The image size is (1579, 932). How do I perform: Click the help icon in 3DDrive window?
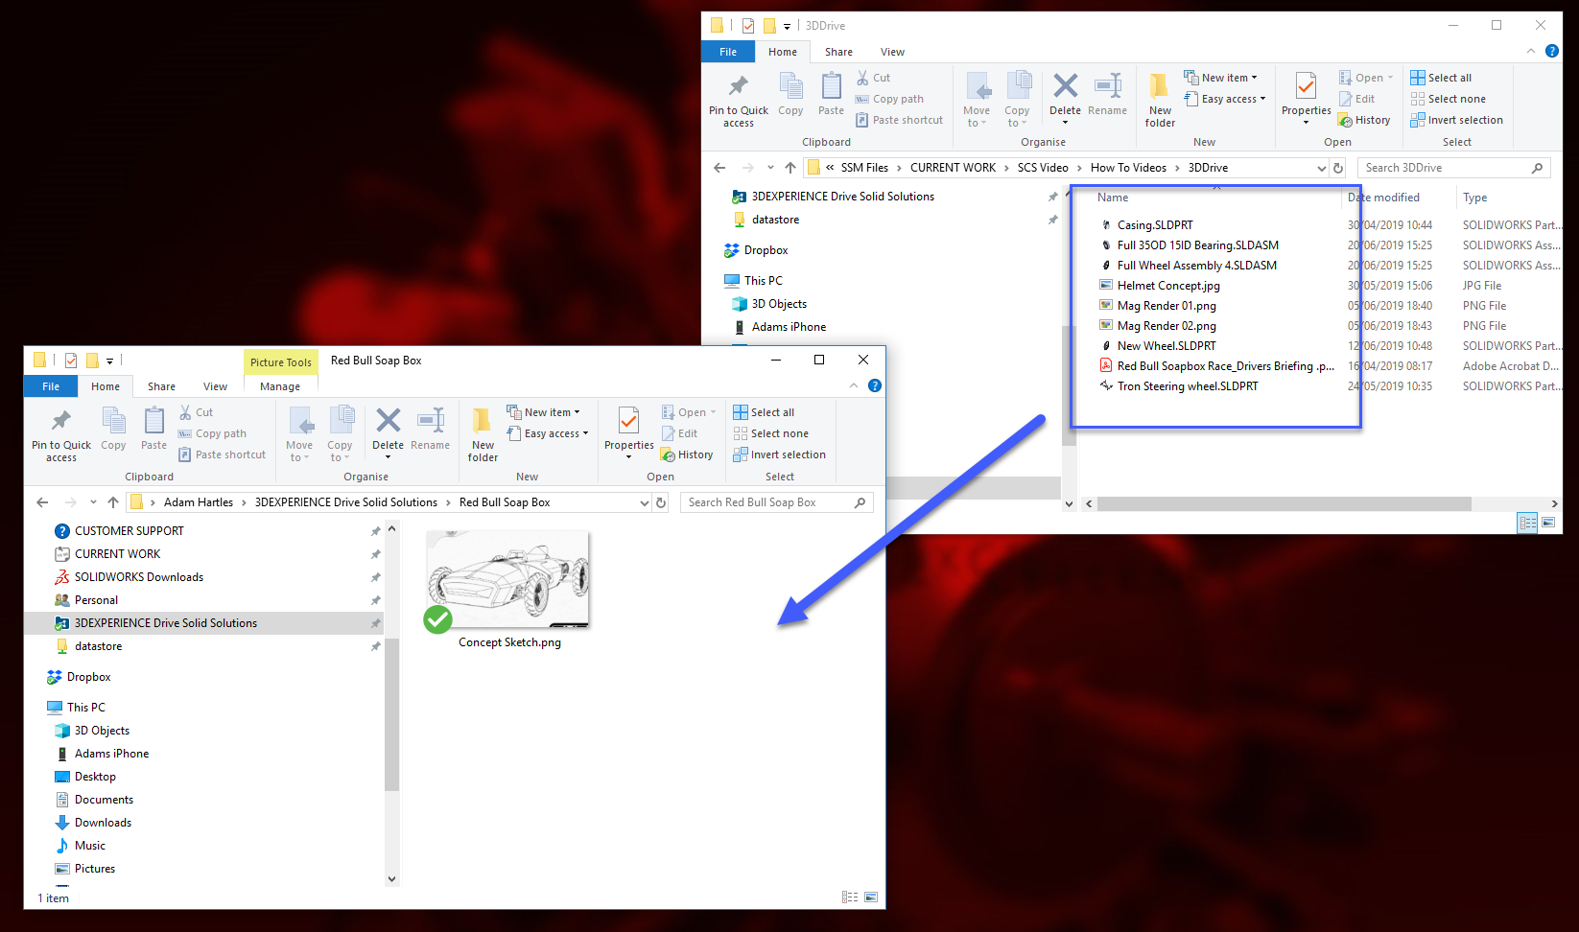pyautogui.click(x=1551, y=51)
